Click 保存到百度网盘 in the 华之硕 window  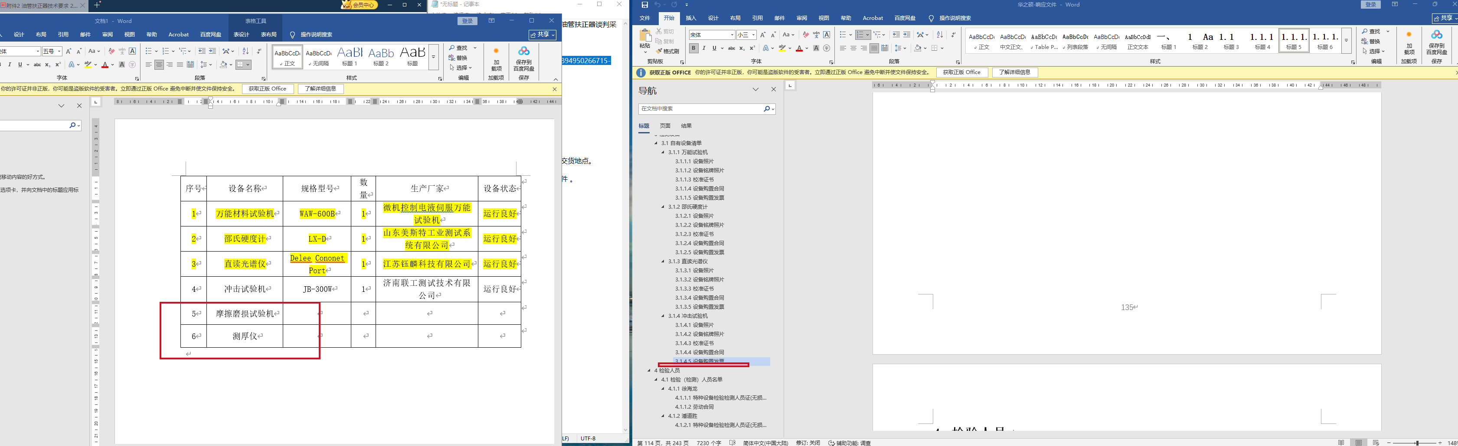[1436, 42]
